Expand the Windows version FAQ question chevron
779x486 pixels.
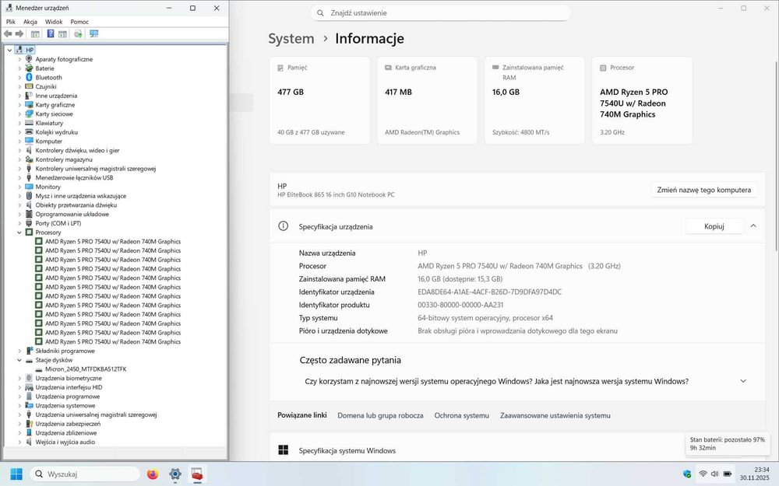pyautogui.click(x=743, y=381)
